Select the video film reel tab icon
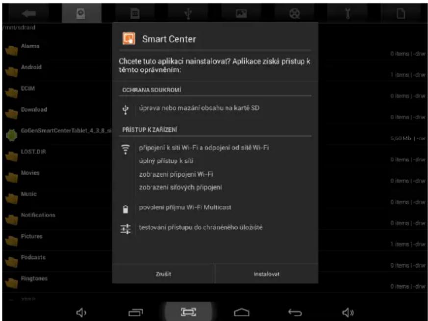 click(295, 13)
